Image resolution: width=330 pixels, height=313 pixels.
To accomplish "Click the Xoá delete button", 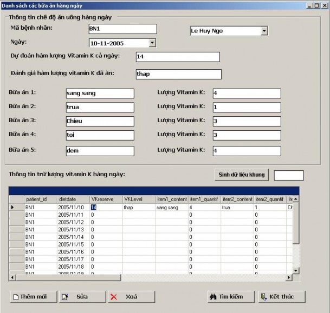I will 131,297.
